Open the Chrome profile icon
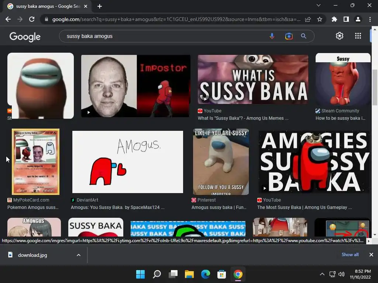The image size is (378, 283). pyautogui.click(x=358, y=19)
